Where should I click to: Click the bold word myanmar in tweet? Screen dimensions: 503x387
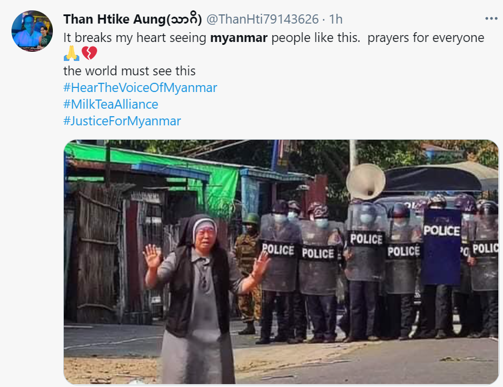pos(239,38)
